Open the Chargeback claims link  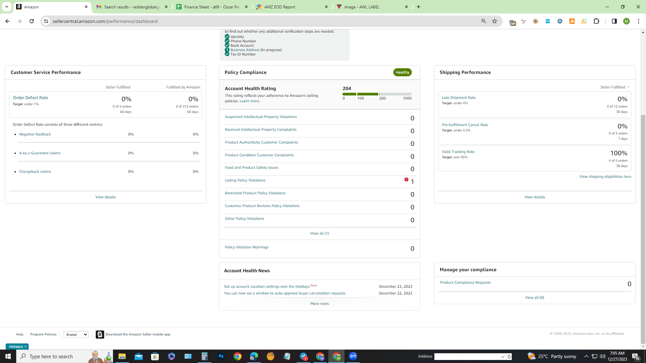pos(35,171)
